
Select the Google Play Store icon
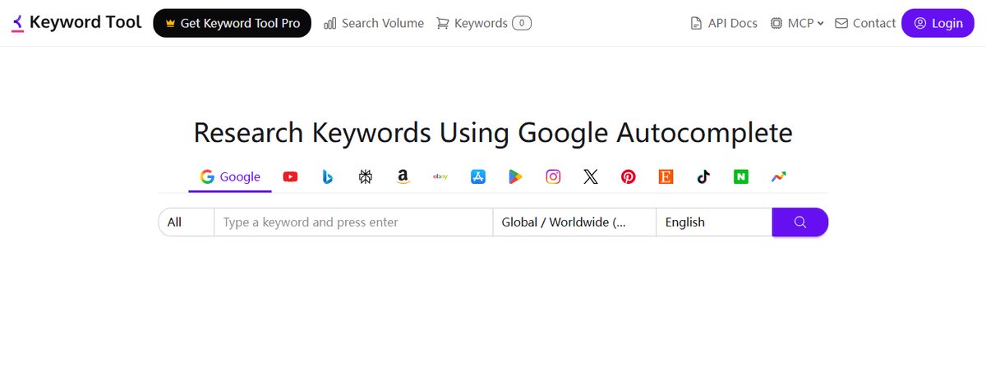pos(515,176)
